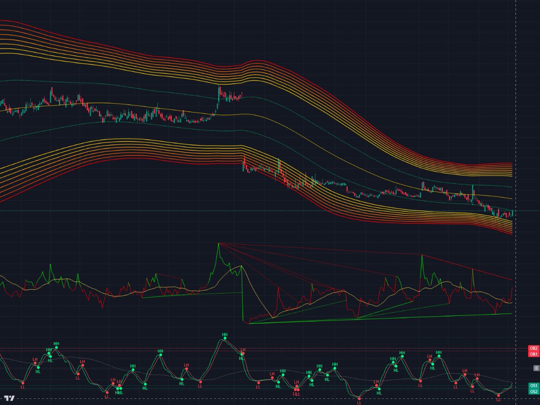Select the OB1 level label
This screenshot has height=405, width=540.
(534, 354)
